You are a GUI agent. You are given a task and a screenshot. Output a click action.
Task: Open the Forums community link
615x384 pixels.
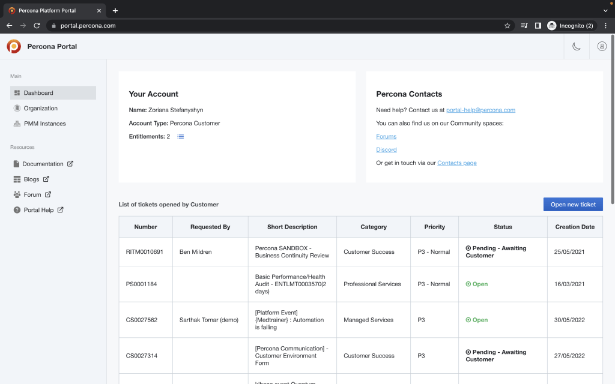click(386, 136)
